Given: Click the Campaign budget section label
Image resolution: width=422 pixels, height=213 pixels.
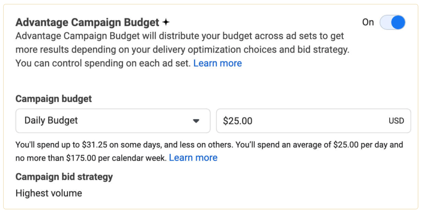Looking at the screenshot, I should coord(54,99).
